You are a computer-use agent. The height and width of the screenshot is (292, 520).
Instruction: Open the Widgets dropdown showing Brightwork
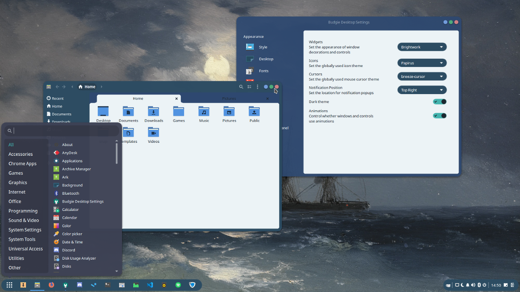pos(422,47)
